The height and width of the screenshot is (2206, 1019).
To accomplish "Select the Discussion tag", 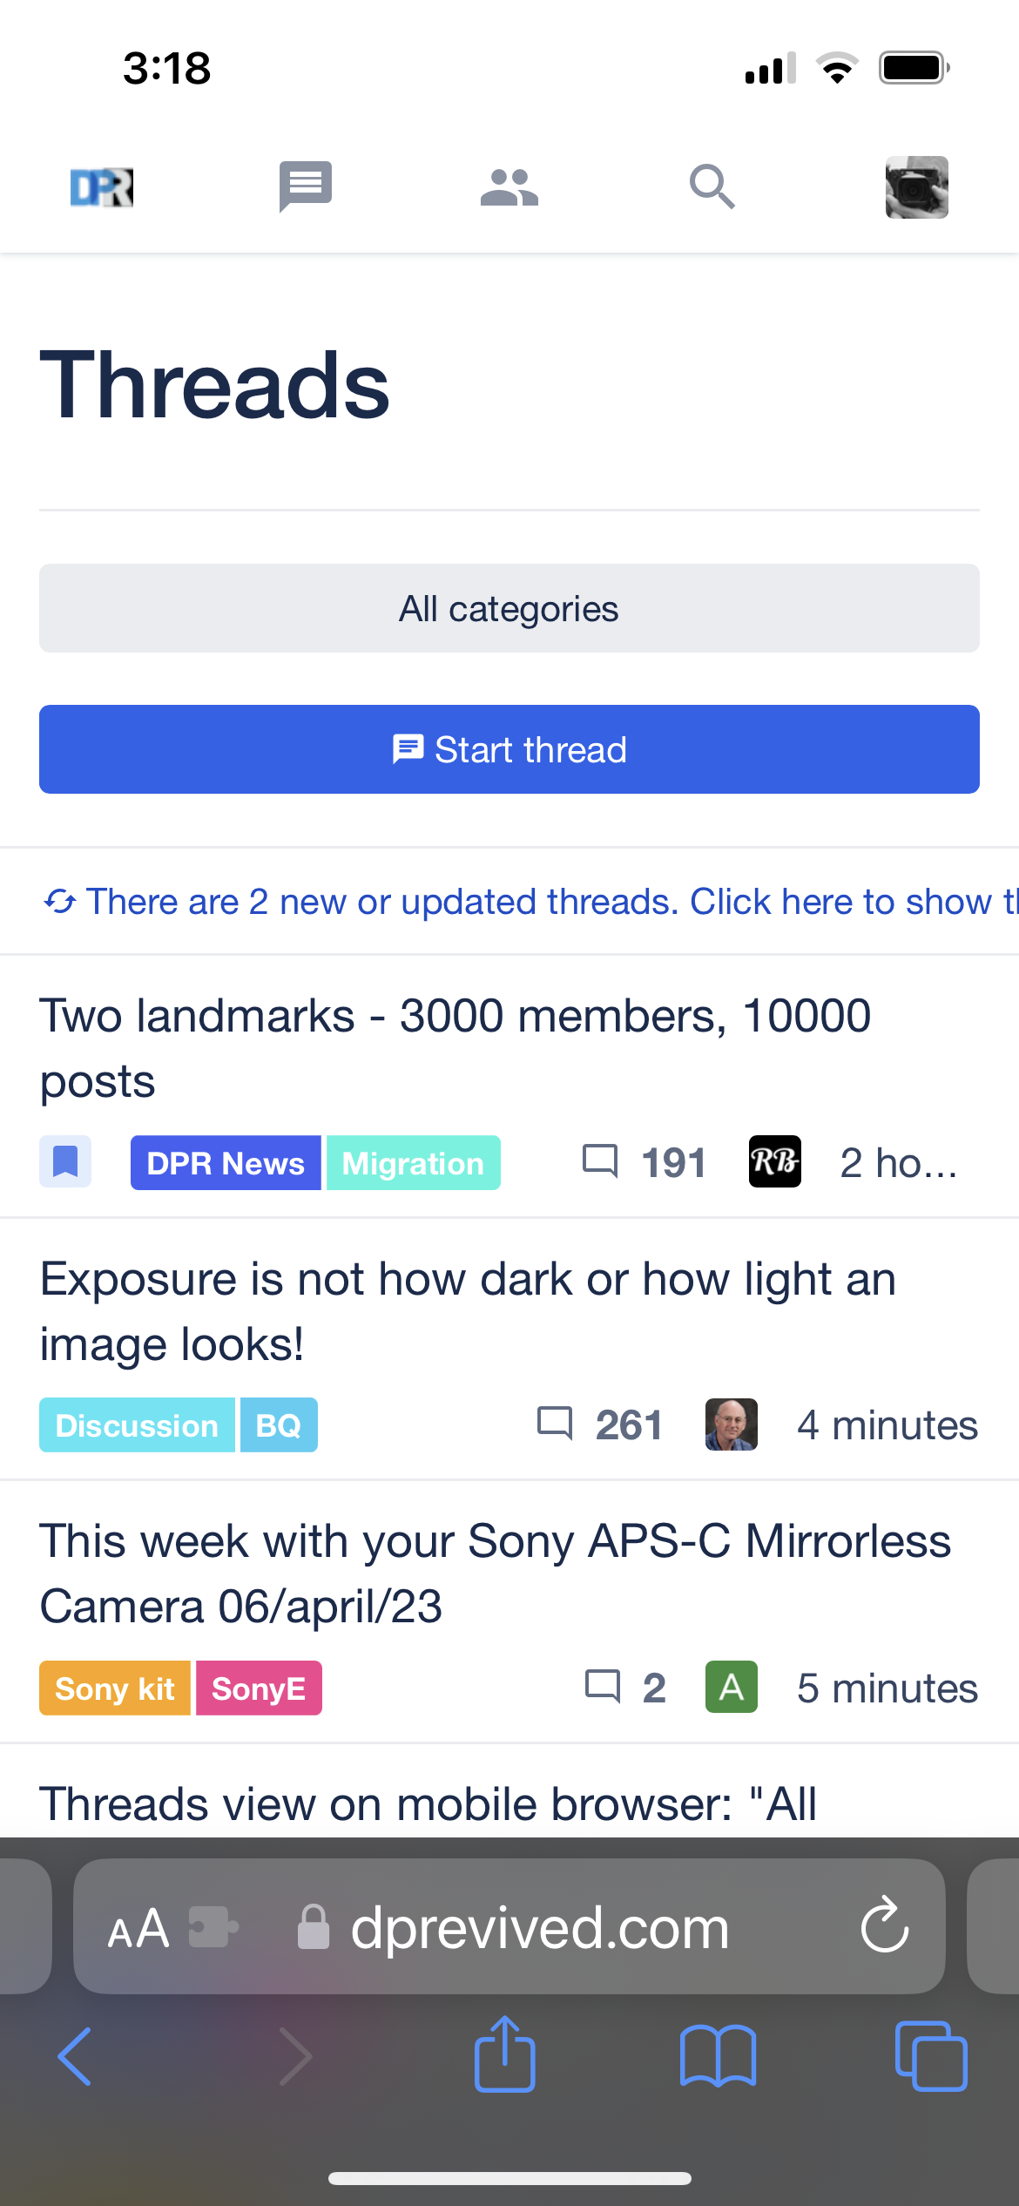I will [137, 1425].
